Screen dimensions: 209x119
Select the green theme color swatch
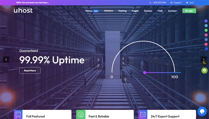206,30
